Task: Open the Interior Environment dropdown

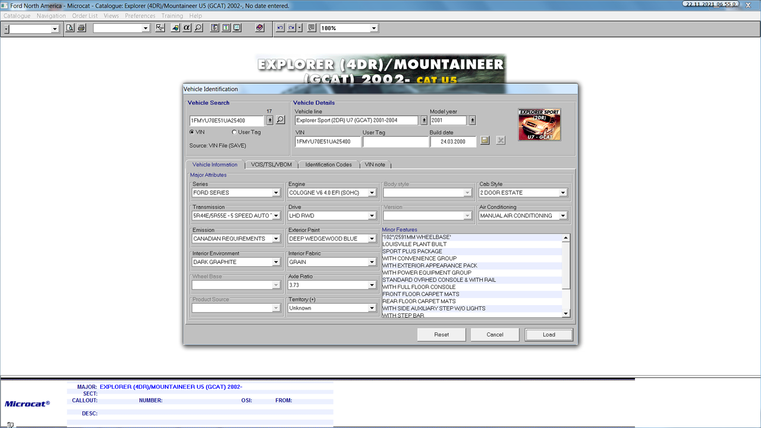Action: point(276,262)
